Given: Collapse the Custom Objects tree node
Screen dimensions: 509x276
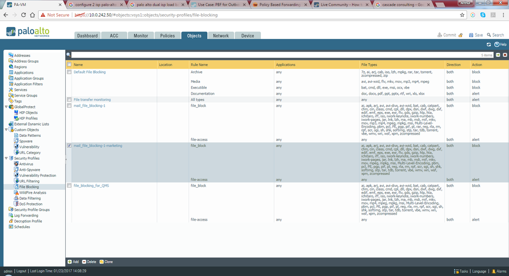Looking at the screenshot, I should tap(6, 130).
